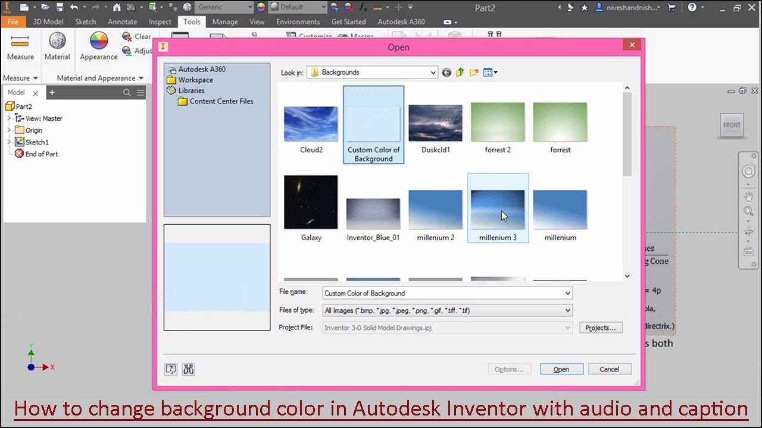Screen dimensions: 762x428
Task: Click the Redo arrow icon
Action: (x=95, y=7)
